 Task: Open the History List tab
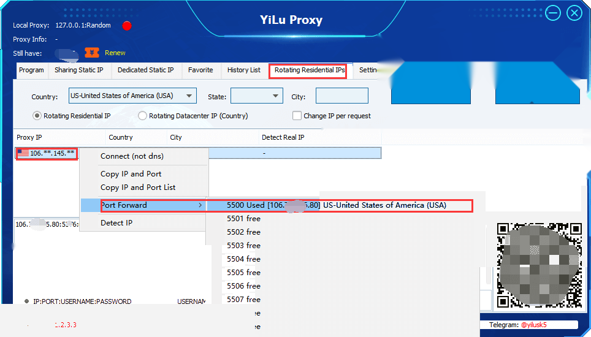tap(244, 70)
